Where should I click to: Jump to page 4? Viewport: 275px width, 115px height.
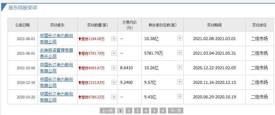tap(146, 111)
